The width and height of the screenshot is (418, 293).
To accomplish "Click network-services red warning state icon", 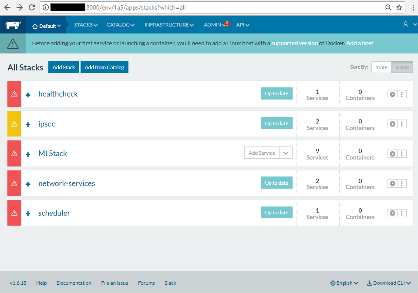I will pos(14,183).
